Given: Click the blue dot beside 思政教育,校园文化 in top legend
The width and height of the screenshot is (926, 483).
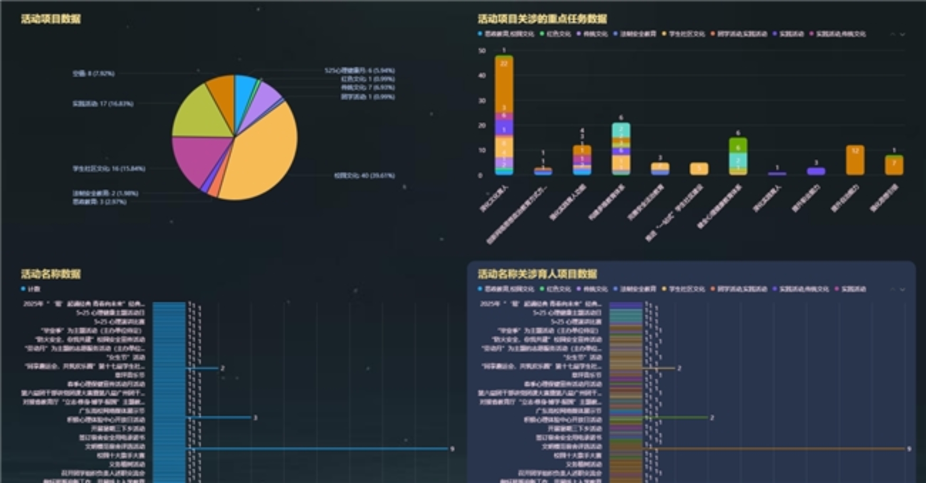Looking at the screenshot, I should coord(480,34).
